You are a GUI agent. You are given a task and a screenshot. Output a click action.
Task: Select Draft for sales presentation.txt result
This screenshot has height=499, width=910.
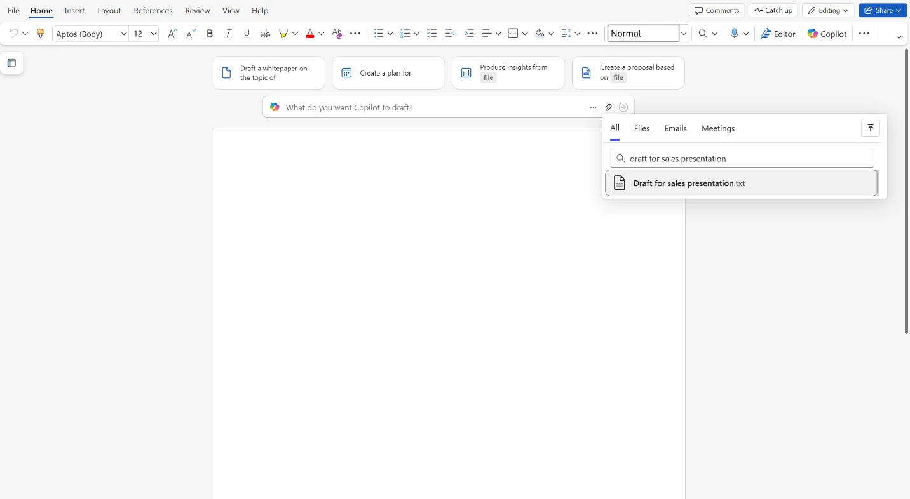[x=742, y=183]
